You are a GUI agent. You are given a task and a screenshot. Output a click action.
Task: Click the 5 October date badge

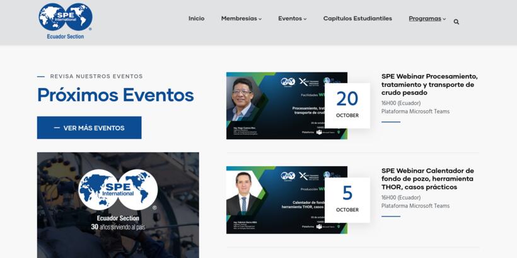point(347,200)
